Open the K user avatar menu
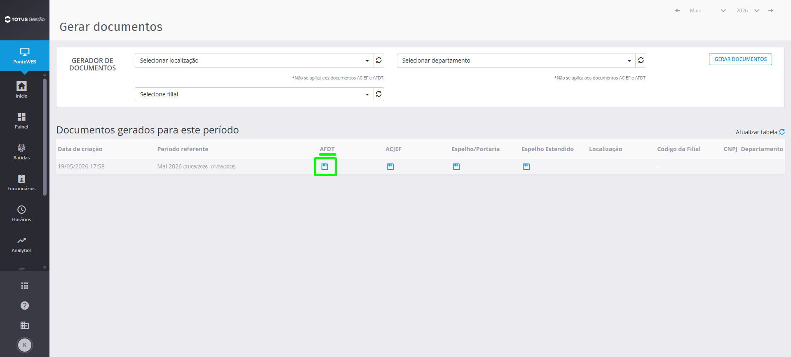This screenshot has height=357, width=791. (25, 345)
